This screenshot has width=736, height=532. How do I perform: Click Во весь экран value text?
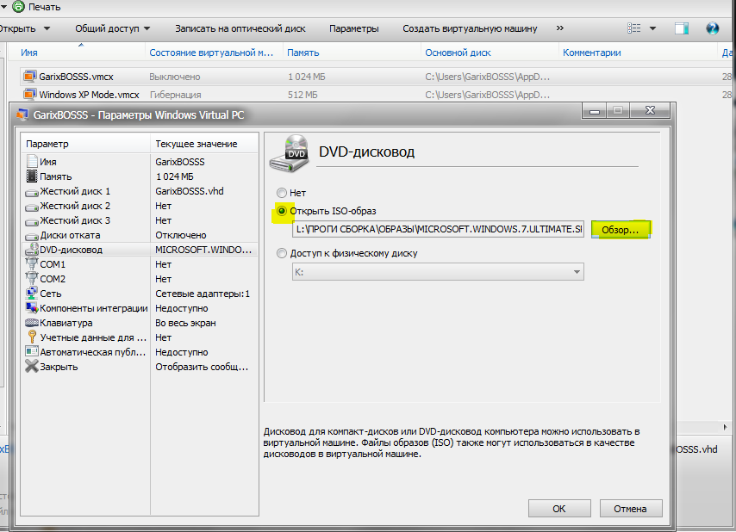[185, 323]
